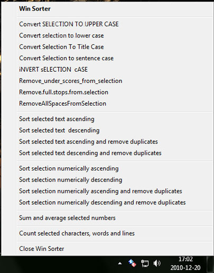Click Remove_under_scores_from_selection
214x273 pixels.
click(x=115, y=81)
